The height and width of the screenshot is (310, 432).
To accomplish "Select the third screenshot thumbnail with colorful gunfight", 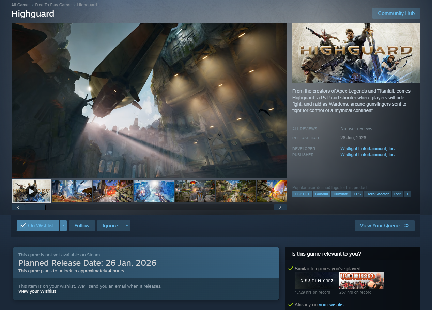I will [x=113, y=191].
